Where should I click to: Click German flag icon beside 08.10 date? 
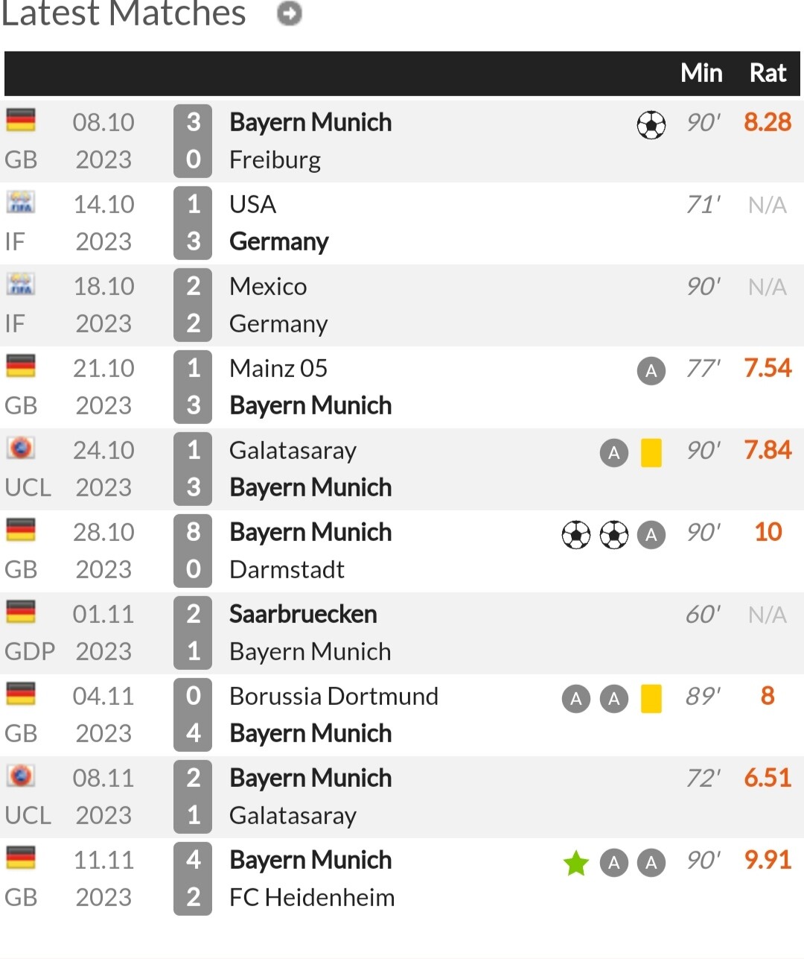[x=21, y=120]
